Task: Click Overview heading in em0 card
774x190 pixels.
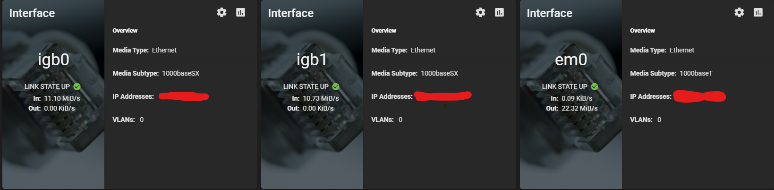Action: click(642, 31)
